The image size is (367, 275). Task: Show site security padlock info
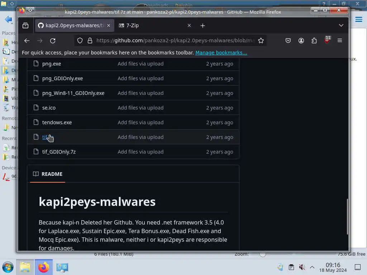click(90, 41)
